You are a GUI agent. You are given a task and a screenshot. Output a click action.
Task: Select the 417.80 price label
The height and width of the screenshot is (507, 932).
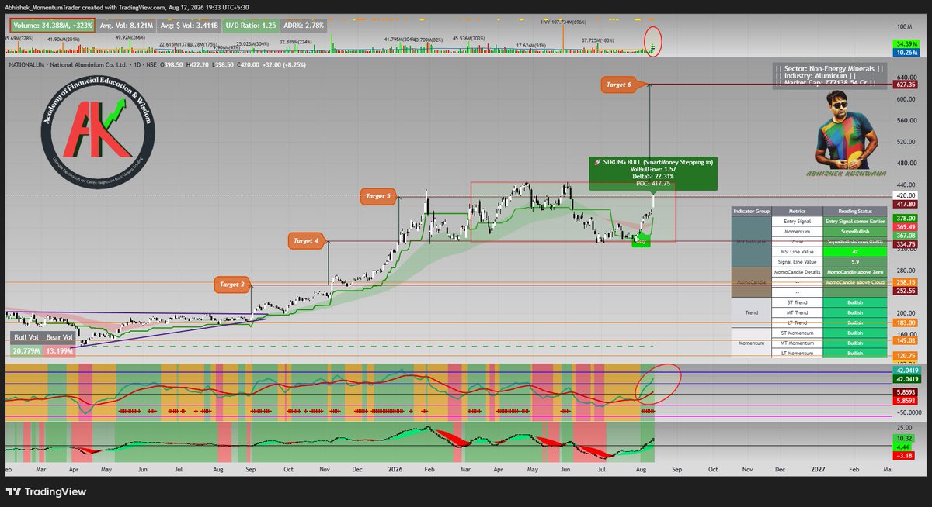click(906, 205)
